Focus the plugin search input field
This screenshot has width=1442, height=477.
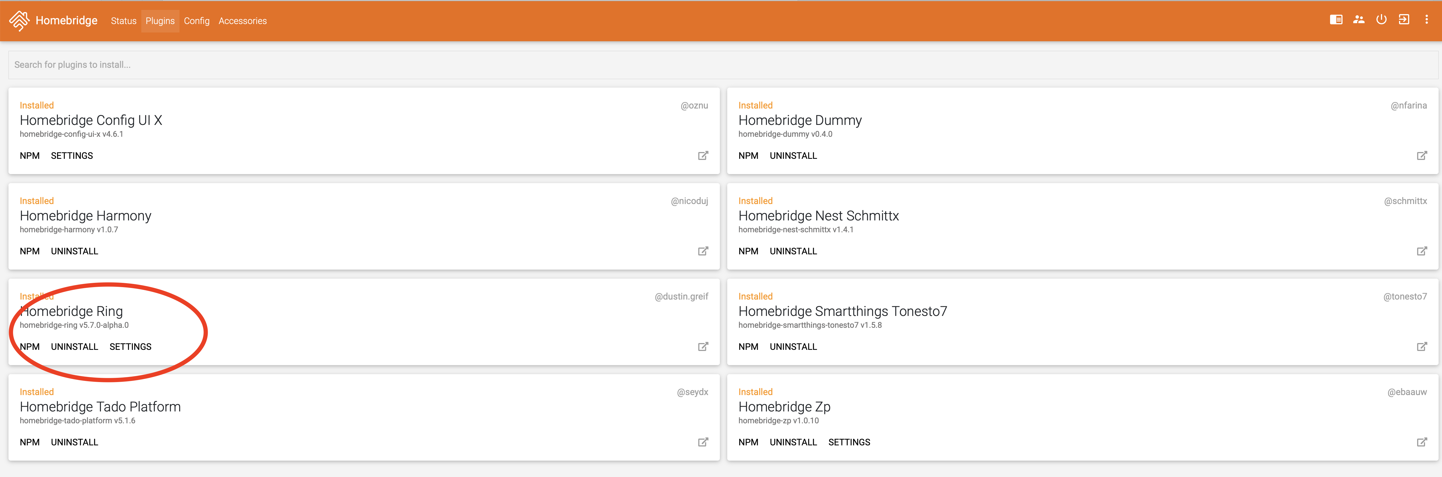(x=723, y=65)
